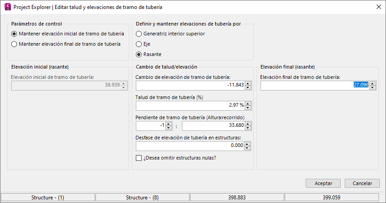Enable ¿Desea omitir estructuras nulas? checkbox
The height and width of the screenshot is (203, 386).
tap(139, 157)
